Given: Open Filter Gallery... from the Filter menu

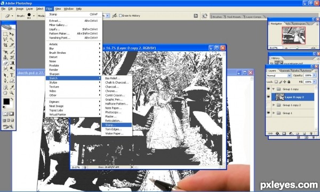Looking at the screenshot, I should 58,25.
